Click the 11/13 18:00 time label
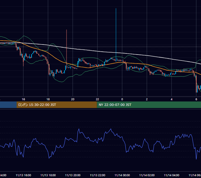201x178 pixels. (48, 175)
